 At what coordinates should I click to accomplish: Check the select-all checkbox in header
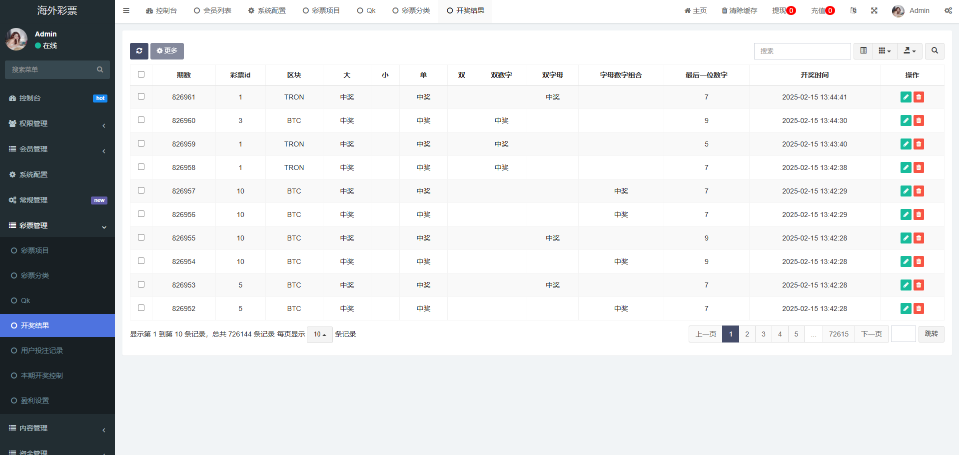[x=141, y=74]
